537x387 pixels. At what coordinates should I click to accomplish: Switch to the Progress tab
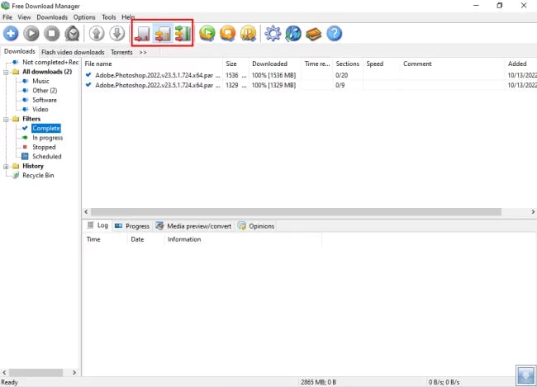132,226
